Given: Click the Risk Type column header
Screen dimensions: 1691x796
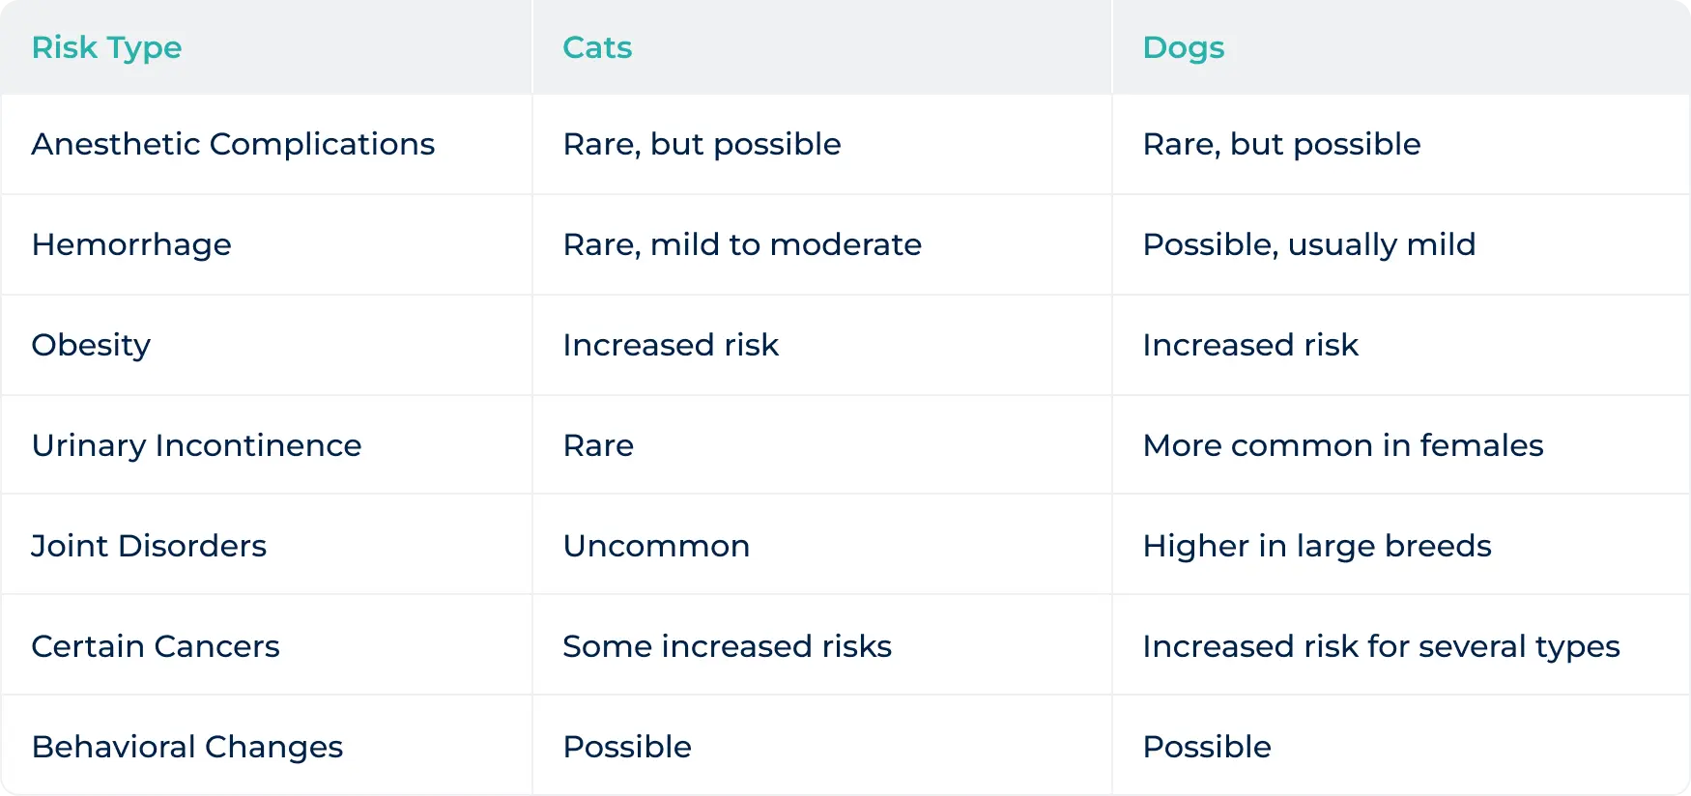Looking at the screenshot, I should coord(106,47).
